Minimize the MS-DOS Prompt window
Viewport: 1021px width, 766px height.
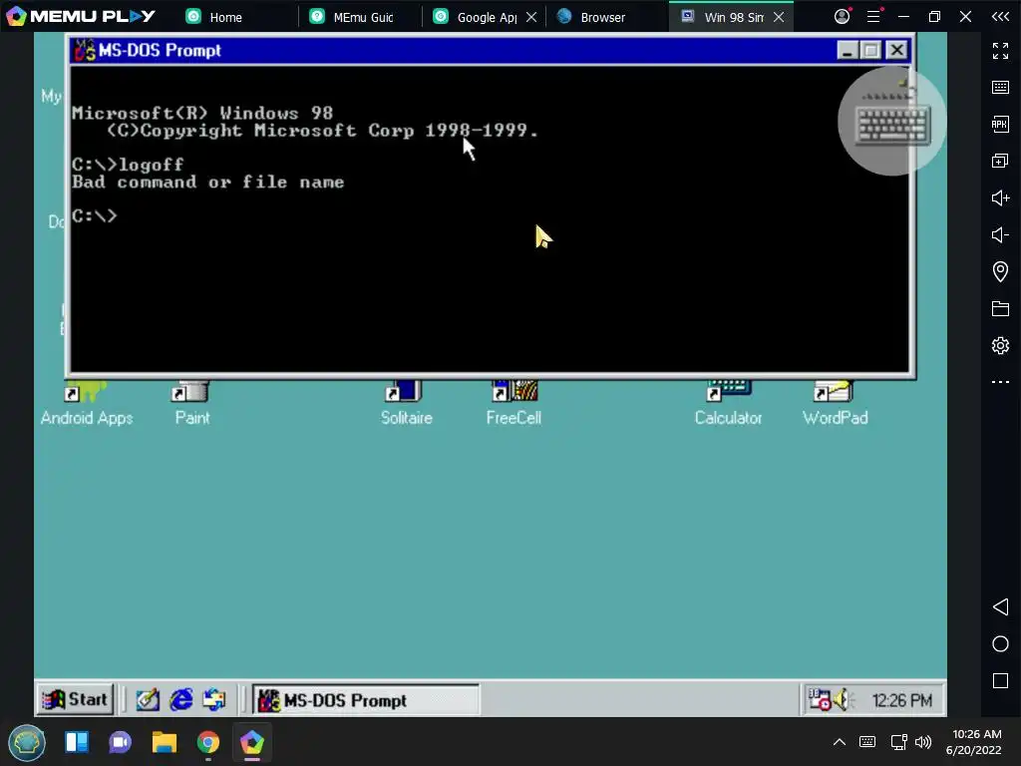(x=847, y=50)
